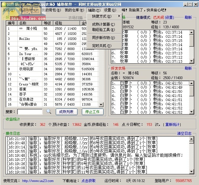Select friend row 农场玩家
Image resolution: width=199 pixels, height=185 pixels.
52,69
